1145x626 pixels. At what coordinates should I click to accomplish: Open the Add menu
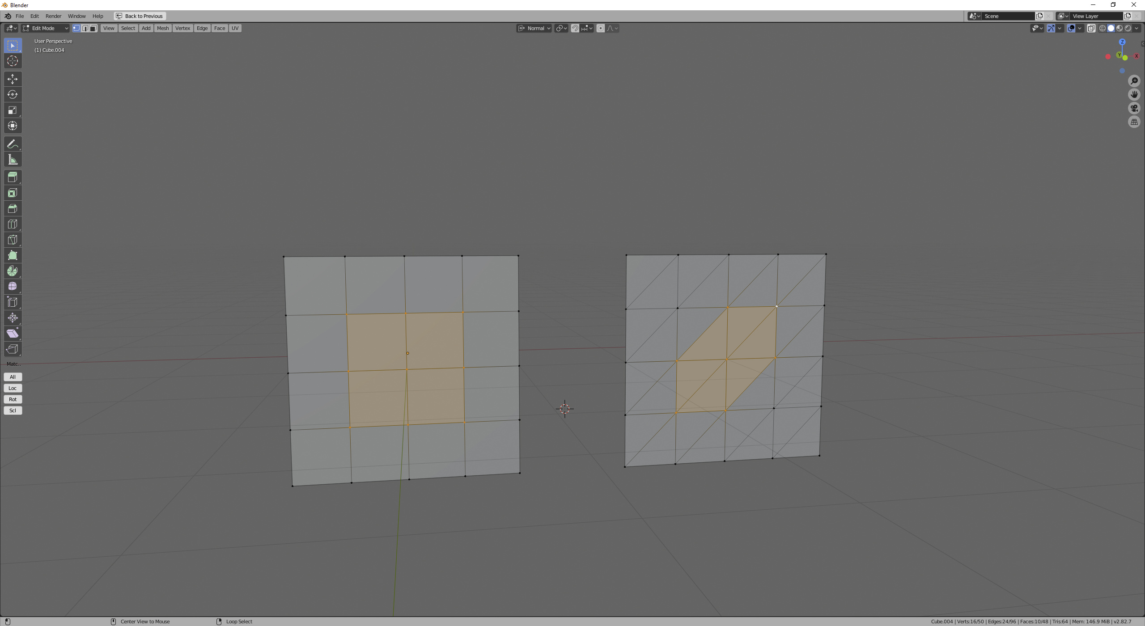click(x=146, y=28)
